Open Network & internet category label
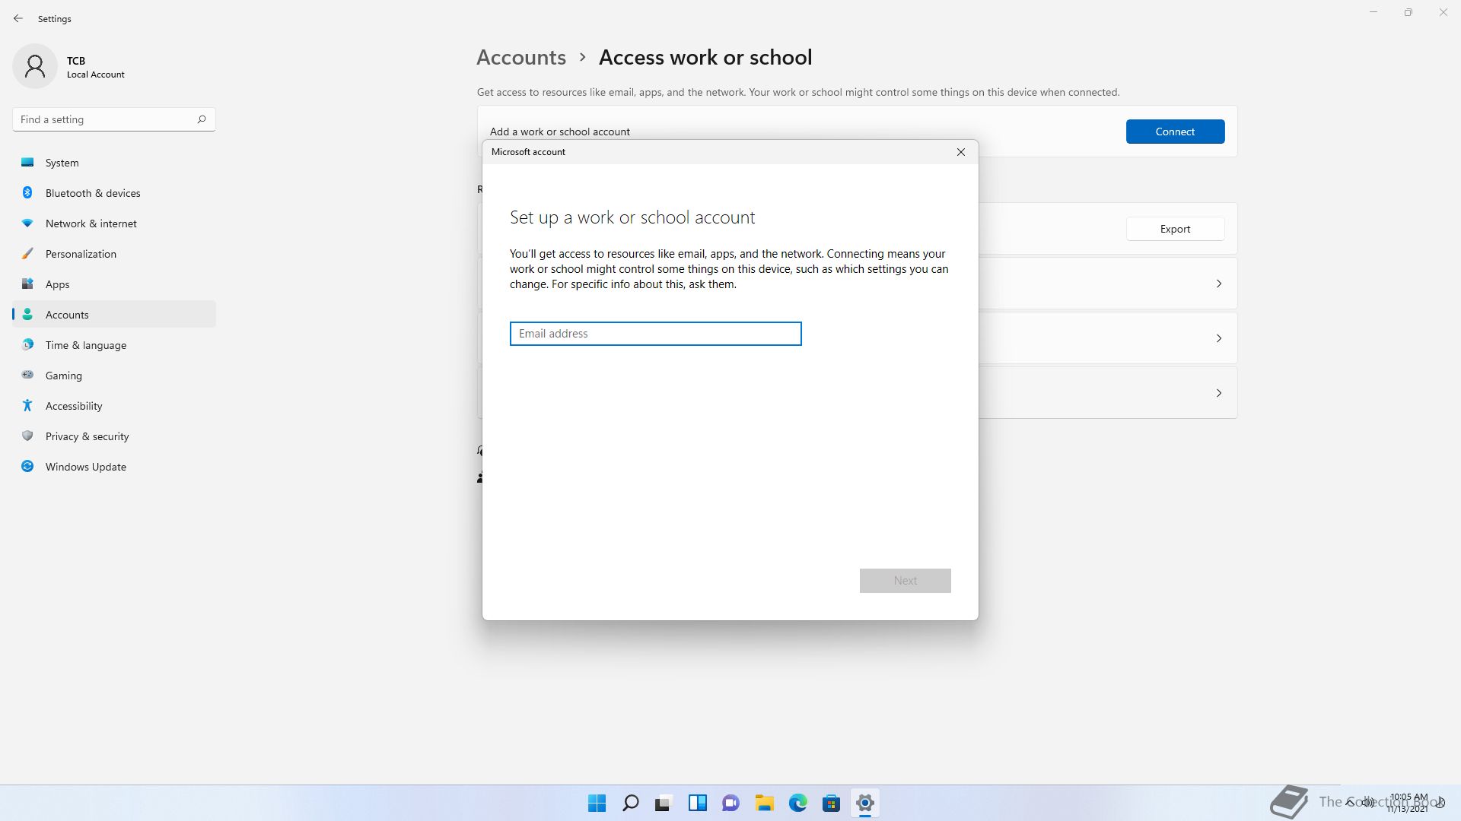The width and height of the screenshot is (1461, 821). pos(91,223)
